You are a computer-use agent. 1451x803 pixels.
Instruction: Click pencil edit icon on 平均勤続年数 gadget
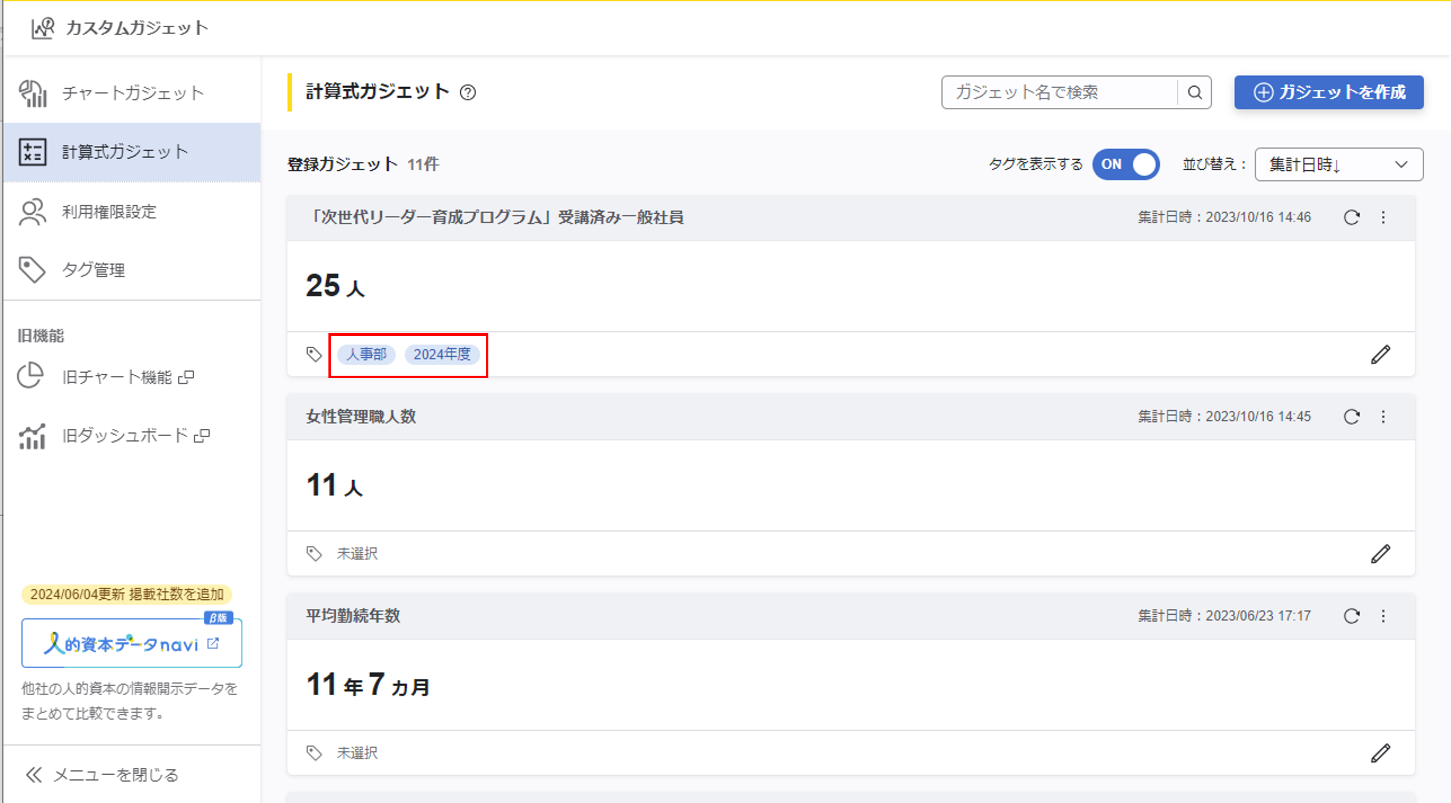1380,753
